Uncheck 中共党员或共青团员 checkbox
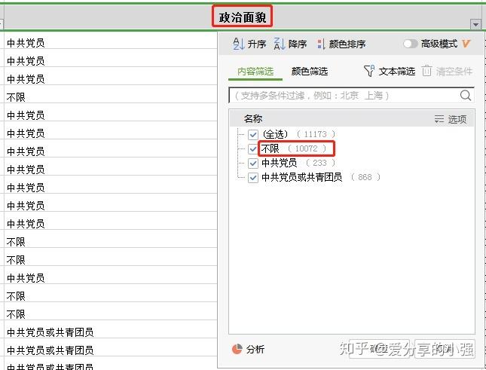The height and width of the screenshot is (370, 486). coord(253,178)
